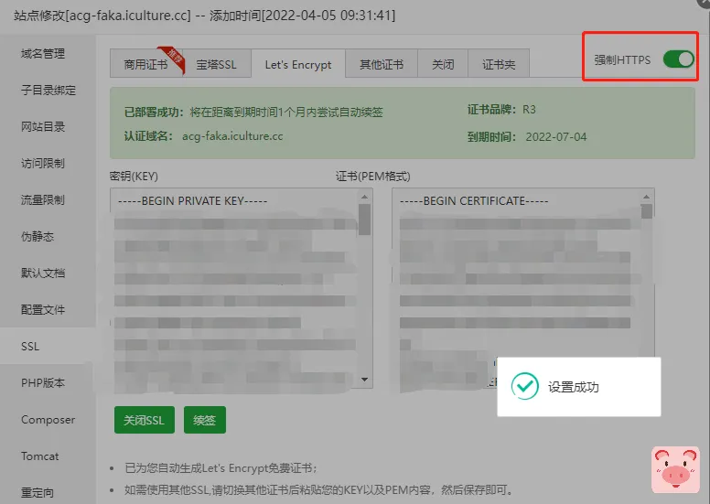Click the KEY box scrollbar thumb
The height and width of the screenshot is (504, 710).
tap(364, 220)
